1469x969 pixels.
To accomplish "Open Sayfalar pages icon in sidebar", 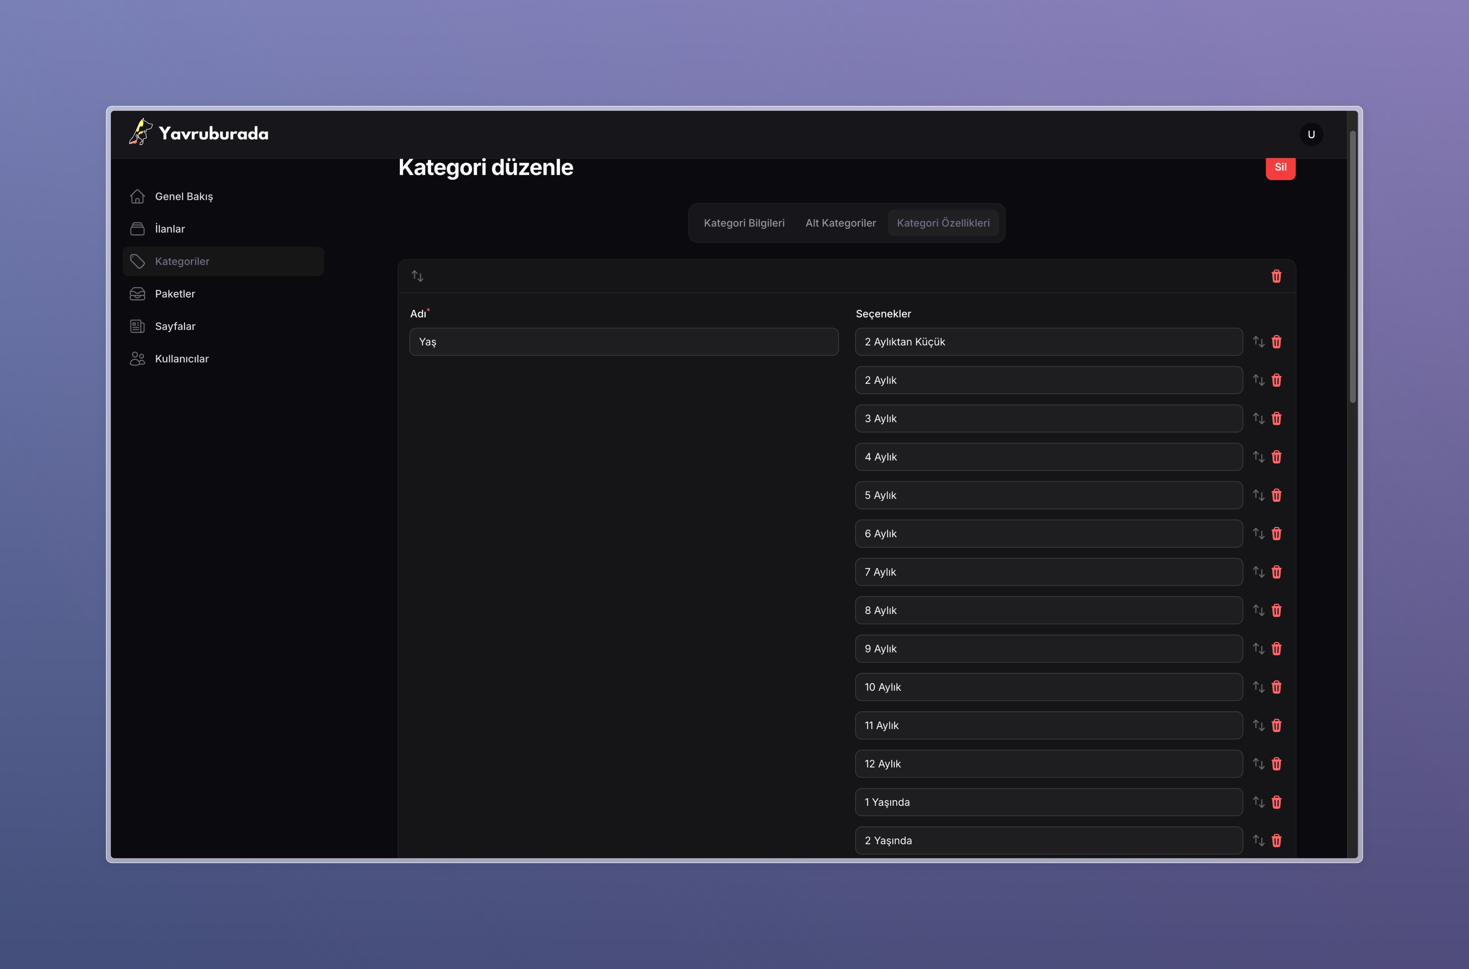I will click(137, 326).
